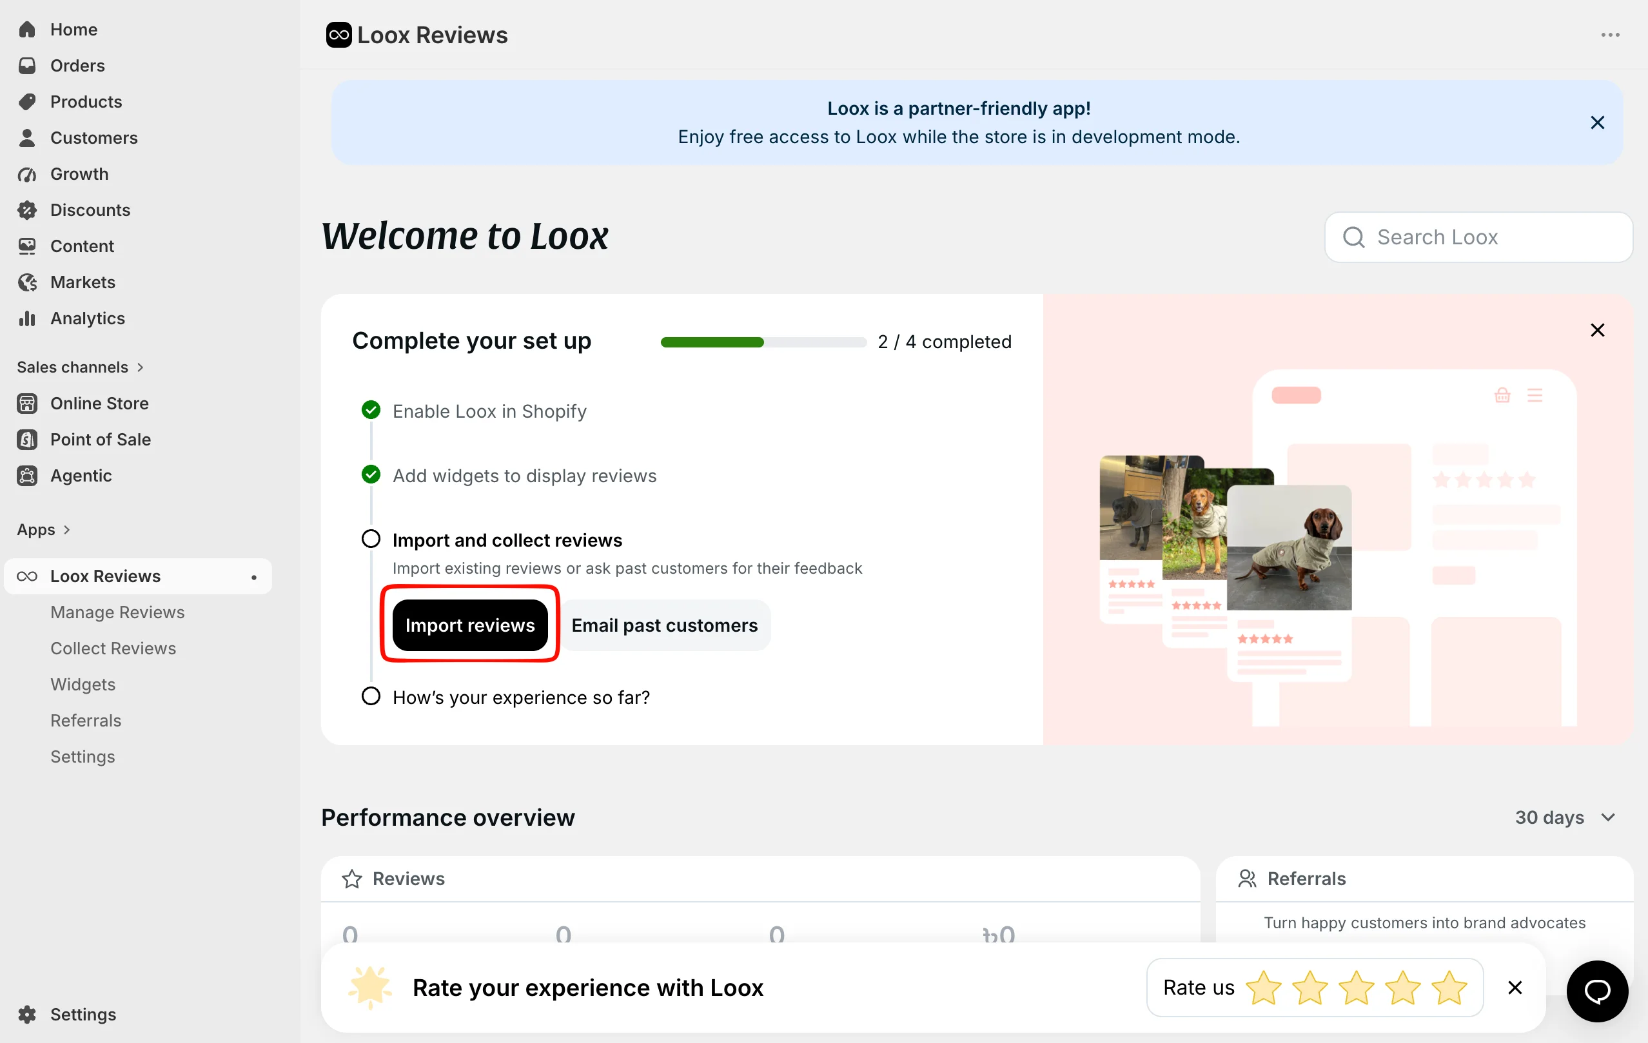The image size is (1648, 1043).
Task: Go to Collect Reviews submenu item
Action: pos(113,648)
